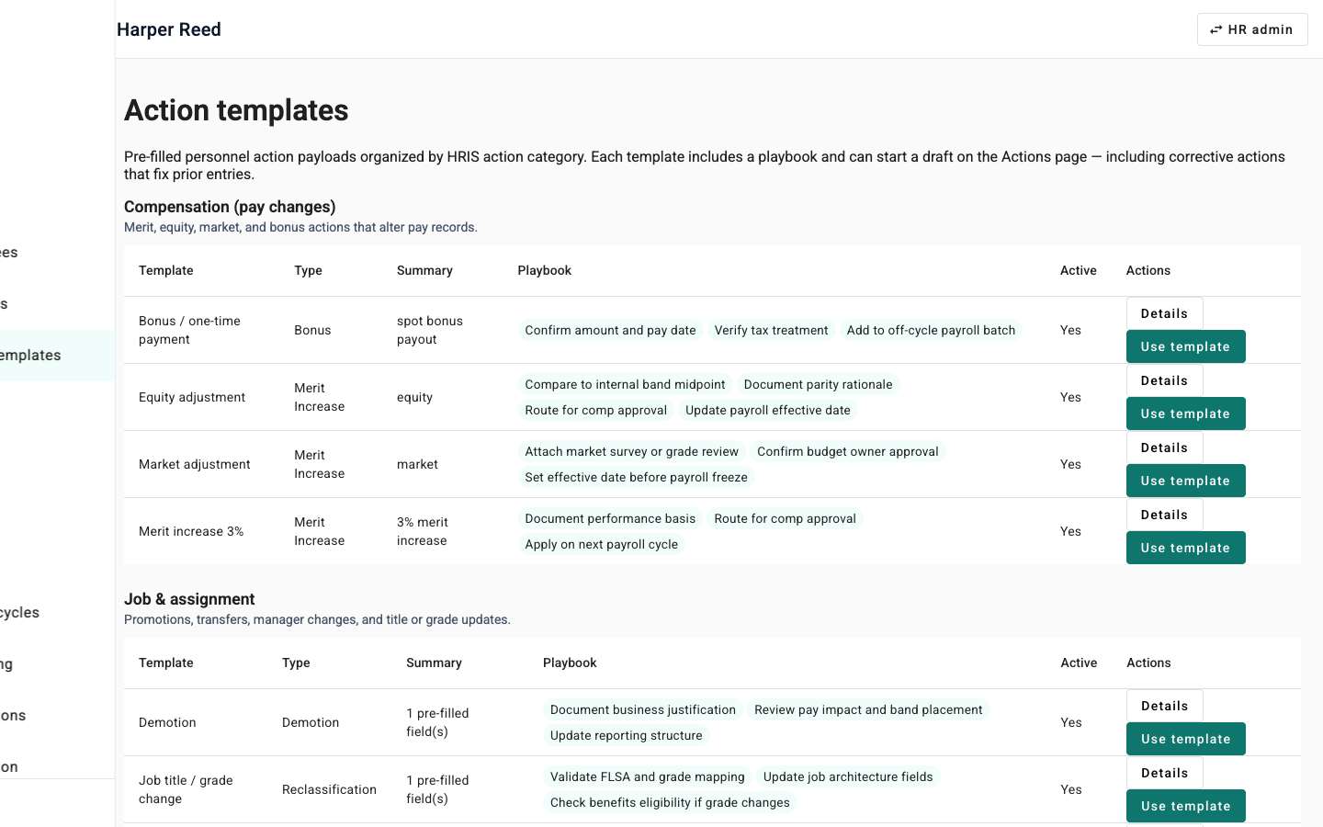Viewport: 1323px width, 827px height.
Task: Click the 'Confirm budget owner approval' chip
Action: pos(847,451)
